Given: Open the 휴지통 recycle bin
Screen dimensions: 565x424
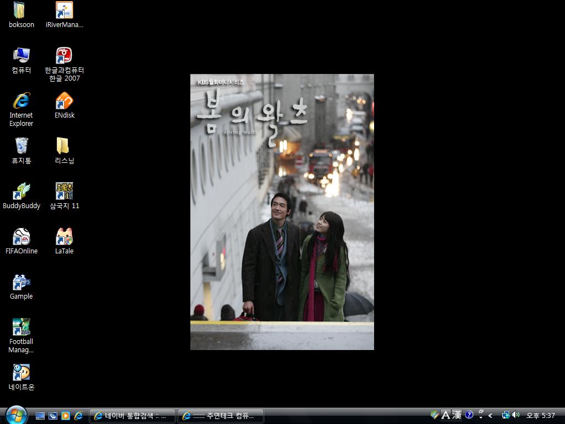Looking at the screenshot, I should (x=21, y=150).
